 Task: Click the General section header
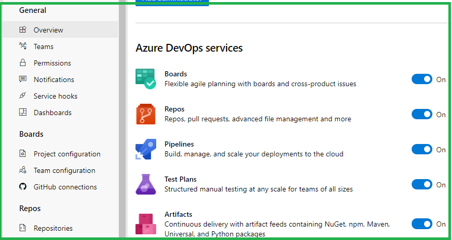click(33, 10)
